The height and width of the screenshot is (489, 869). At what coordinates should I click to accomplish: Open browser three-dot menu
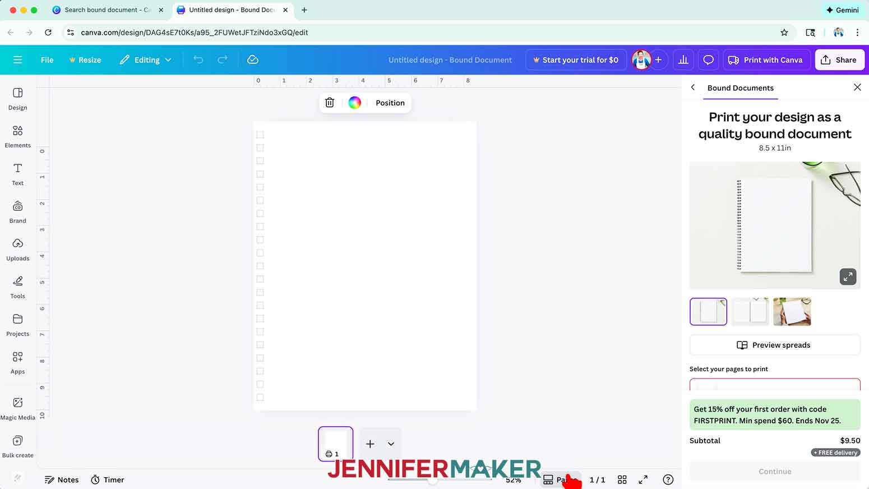(857, 33)
